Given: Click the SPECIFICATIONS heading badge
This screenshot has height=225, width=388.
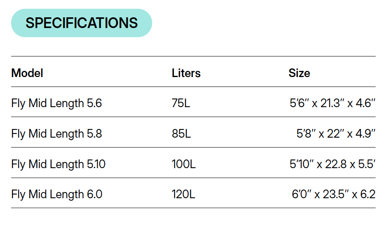Looking at the screenshot, I should point(82,23).
